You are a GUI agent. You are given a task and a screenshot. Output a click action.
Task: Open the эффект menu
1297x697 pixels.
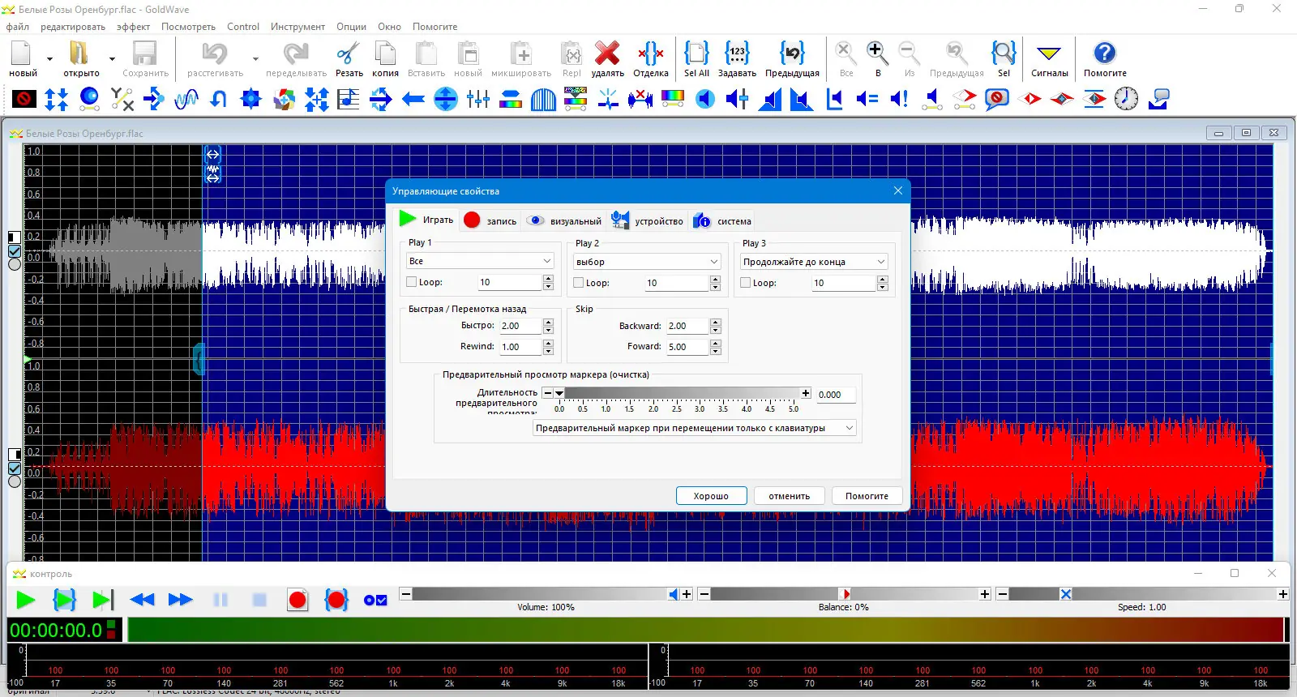(133, 27)
